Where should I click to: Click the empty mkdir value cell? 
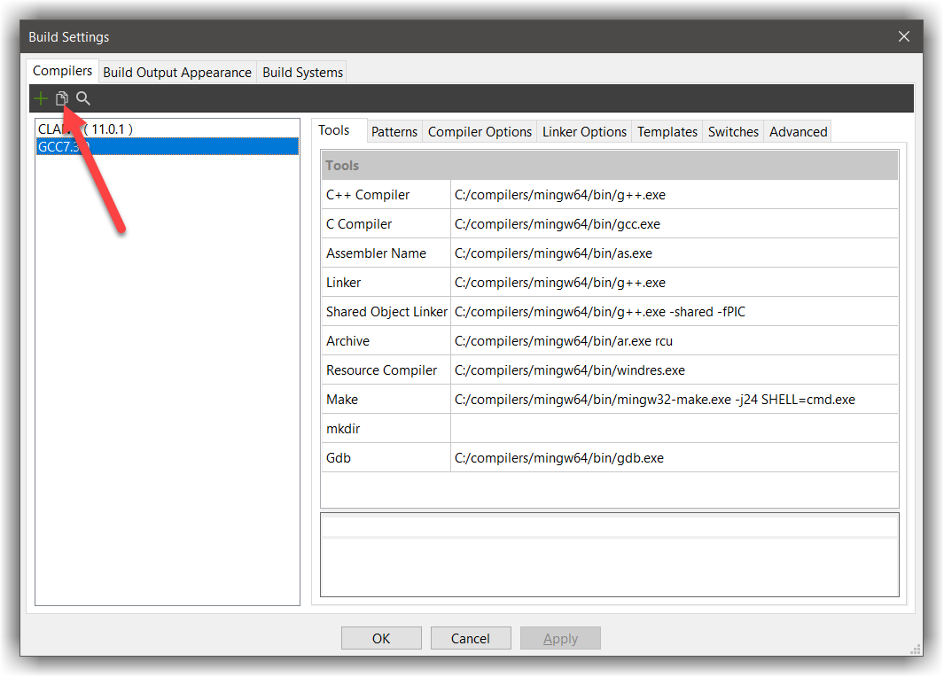tap(620, 428)
